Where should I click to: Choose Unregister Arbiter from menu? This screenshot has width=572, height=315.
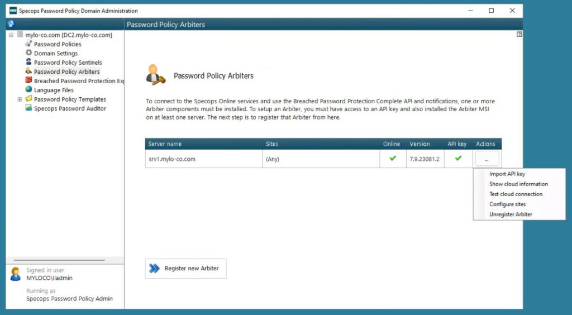[x=511, y=214]
